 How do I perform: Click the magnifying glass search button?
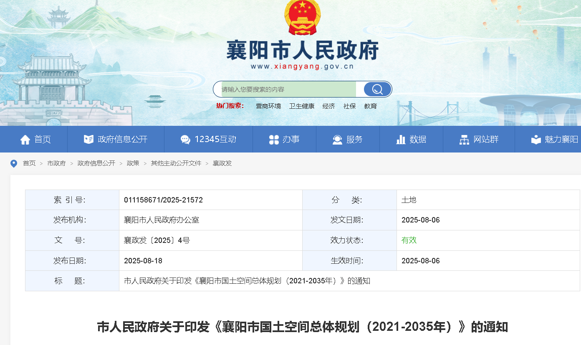tap(377, 89)
